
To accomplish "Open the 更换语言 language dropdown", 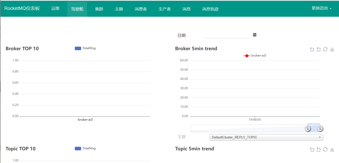I will 322,8.
